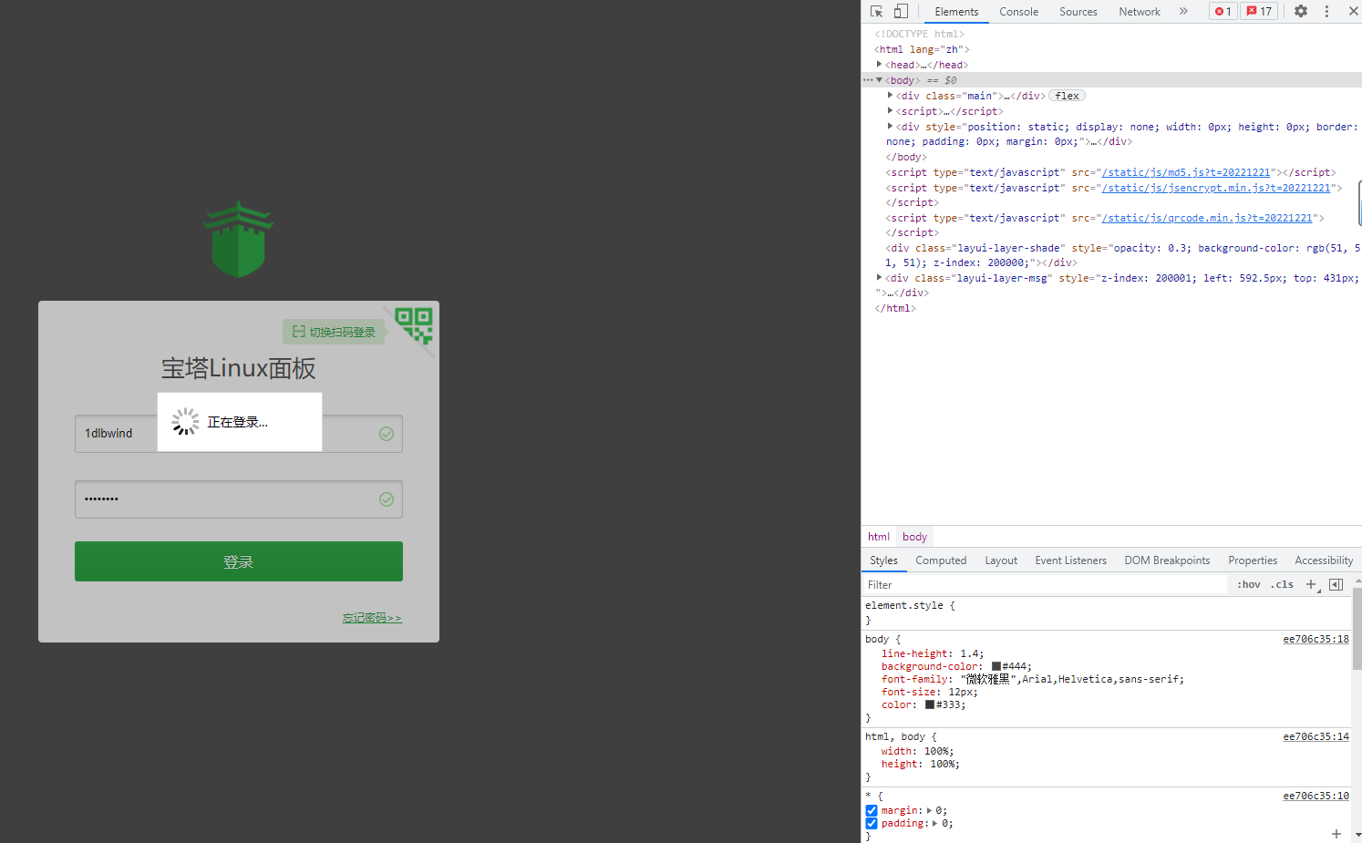Select body in the breadcrumb bar
Screen dimensions: 1362x843
click(914, 537)
